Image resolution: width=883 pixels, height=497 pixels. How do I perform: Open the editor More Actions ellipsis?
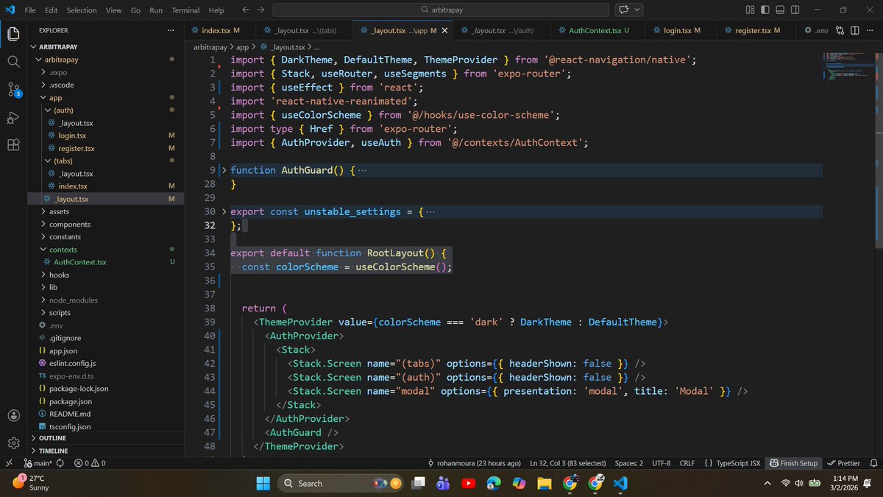870,30
